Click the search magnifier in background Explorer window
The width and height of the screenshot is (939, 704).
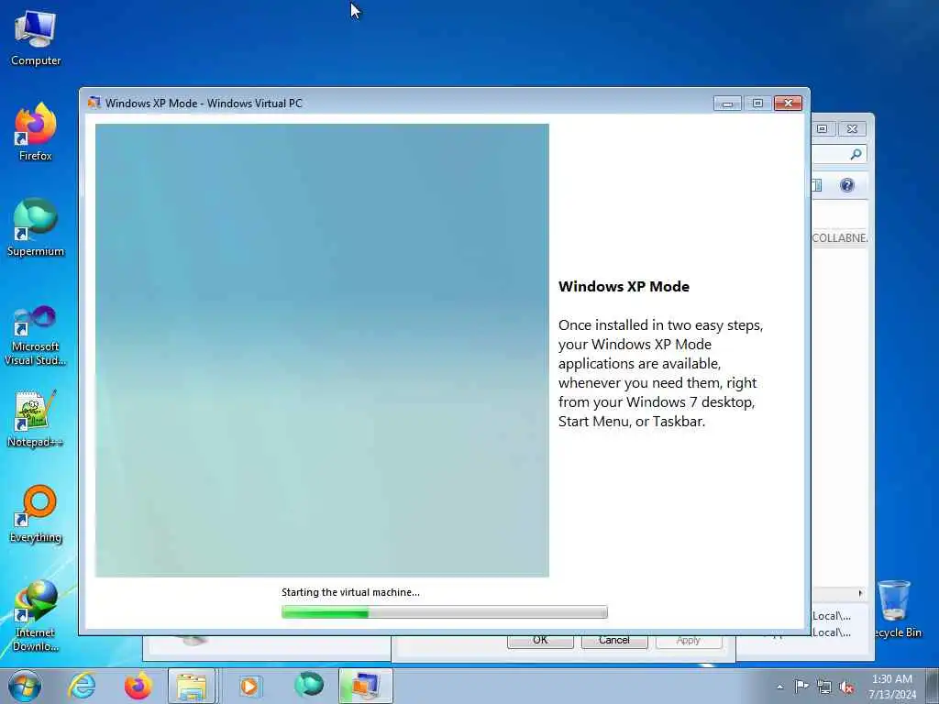click(x=856, y=154)
